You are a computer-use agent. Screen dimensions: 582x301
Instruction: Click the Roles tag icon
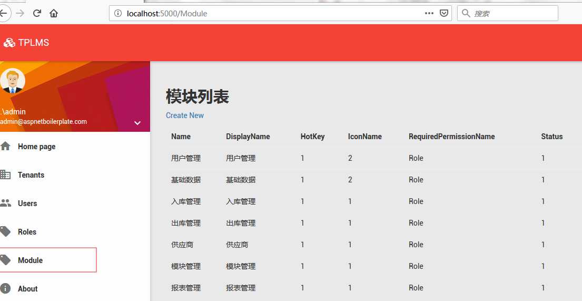click(x=5, y=231)
